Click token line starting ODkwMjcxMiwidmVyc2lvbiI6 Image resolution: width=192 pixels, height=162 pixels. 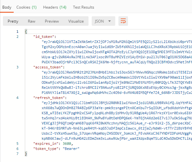pos(117,82)
